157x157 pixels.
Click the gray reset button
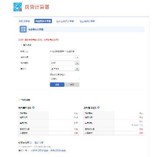[72, 85]
